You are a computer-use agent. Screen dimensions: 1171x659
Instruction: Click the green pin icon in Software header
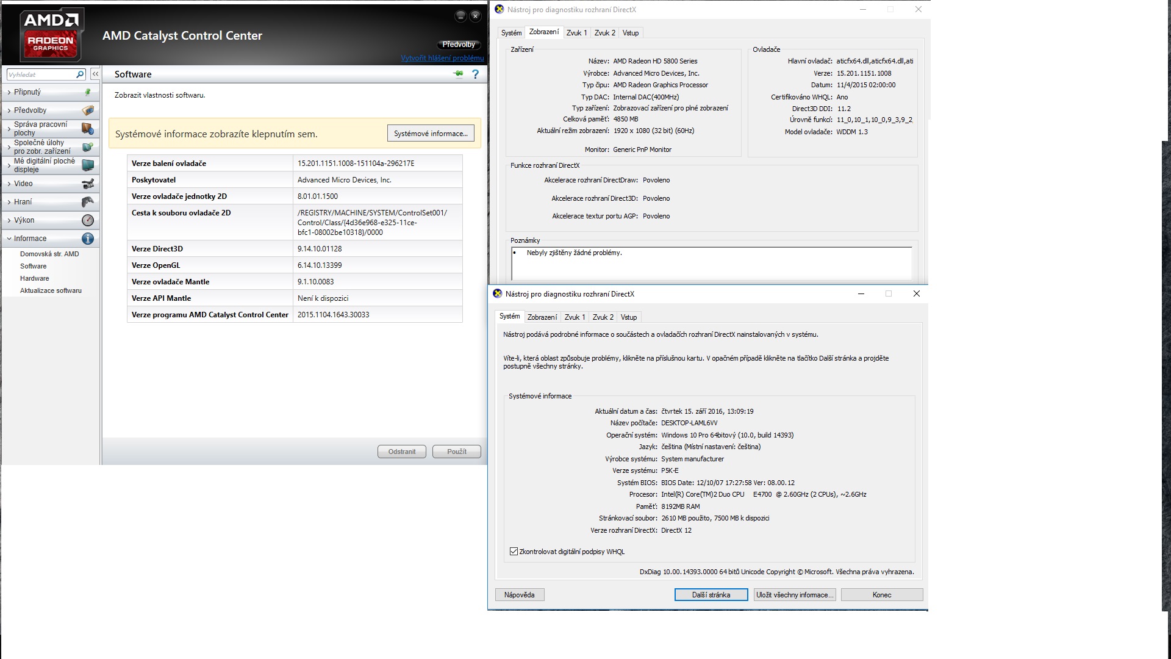458,74
